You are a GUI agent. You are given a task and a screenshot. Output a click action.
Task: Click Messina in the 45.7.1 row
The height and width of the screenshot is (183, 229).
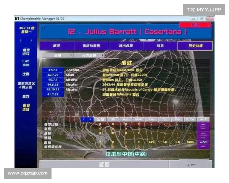click(72, 80)
